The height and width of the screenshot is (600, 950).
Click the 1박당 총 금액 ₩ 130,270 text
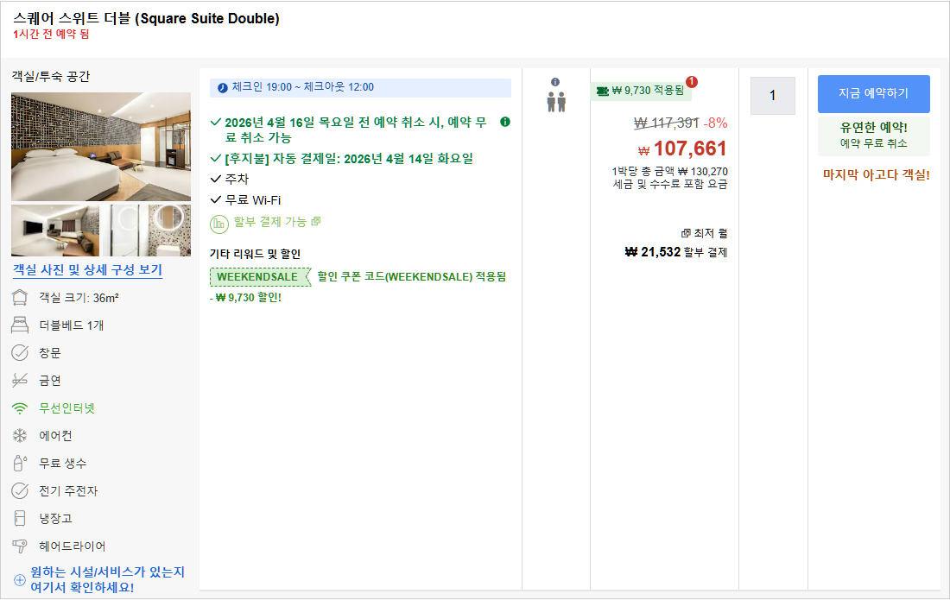tap(669, 172)
